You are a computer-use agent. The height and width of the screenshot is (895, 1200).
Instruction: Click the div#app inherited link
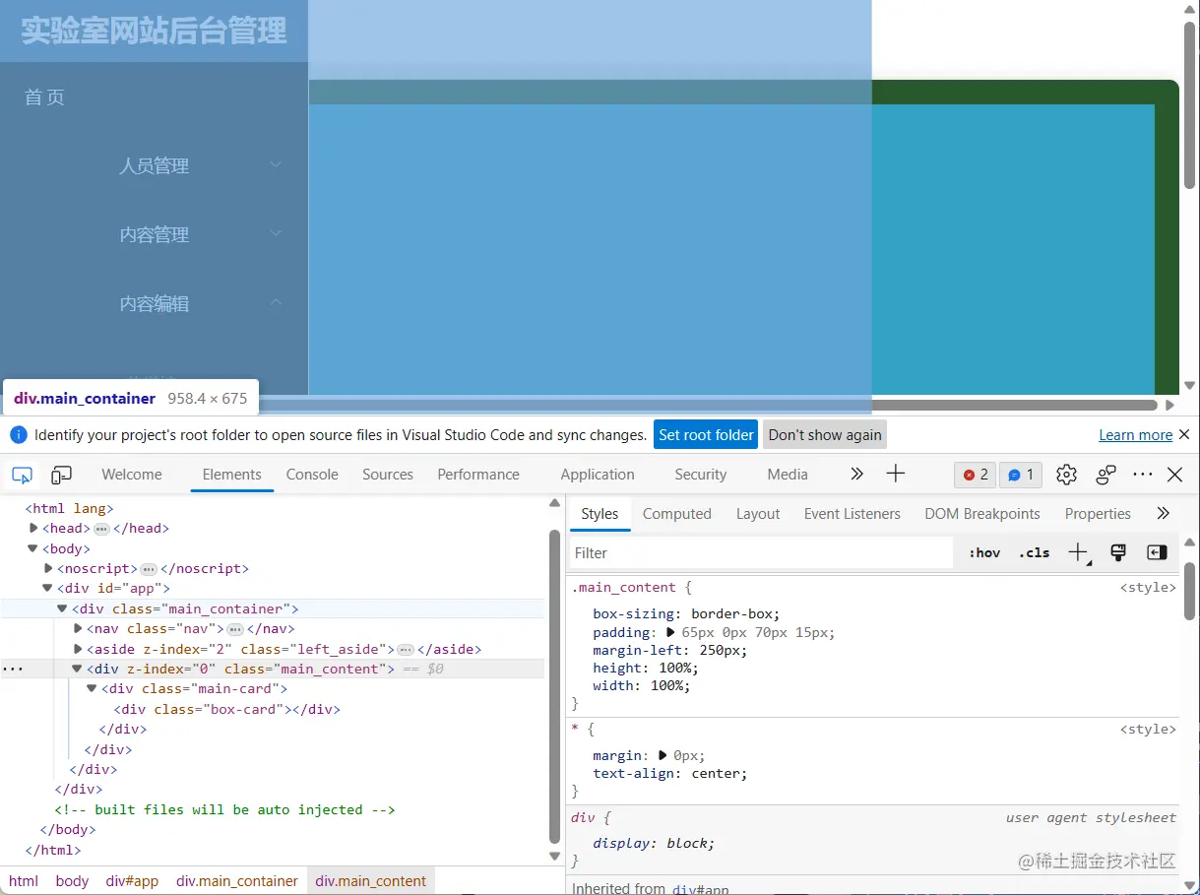(701, 889)
